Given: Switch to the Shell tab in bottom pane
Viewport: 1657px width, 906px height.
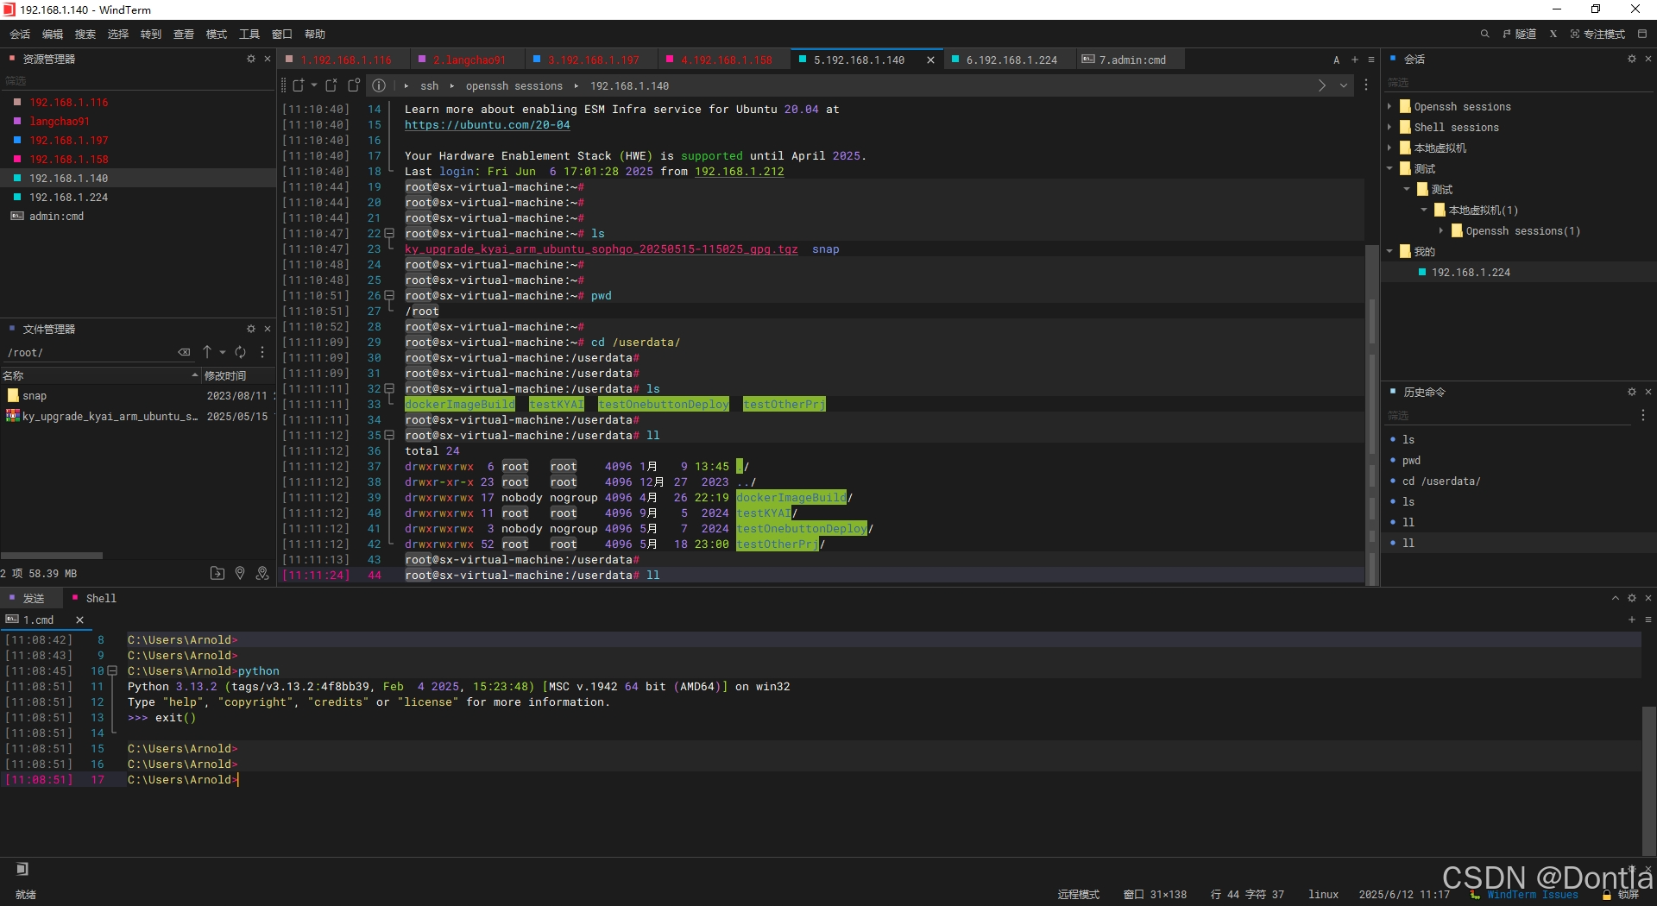Looking at the screenshot, I should [95, 598].
